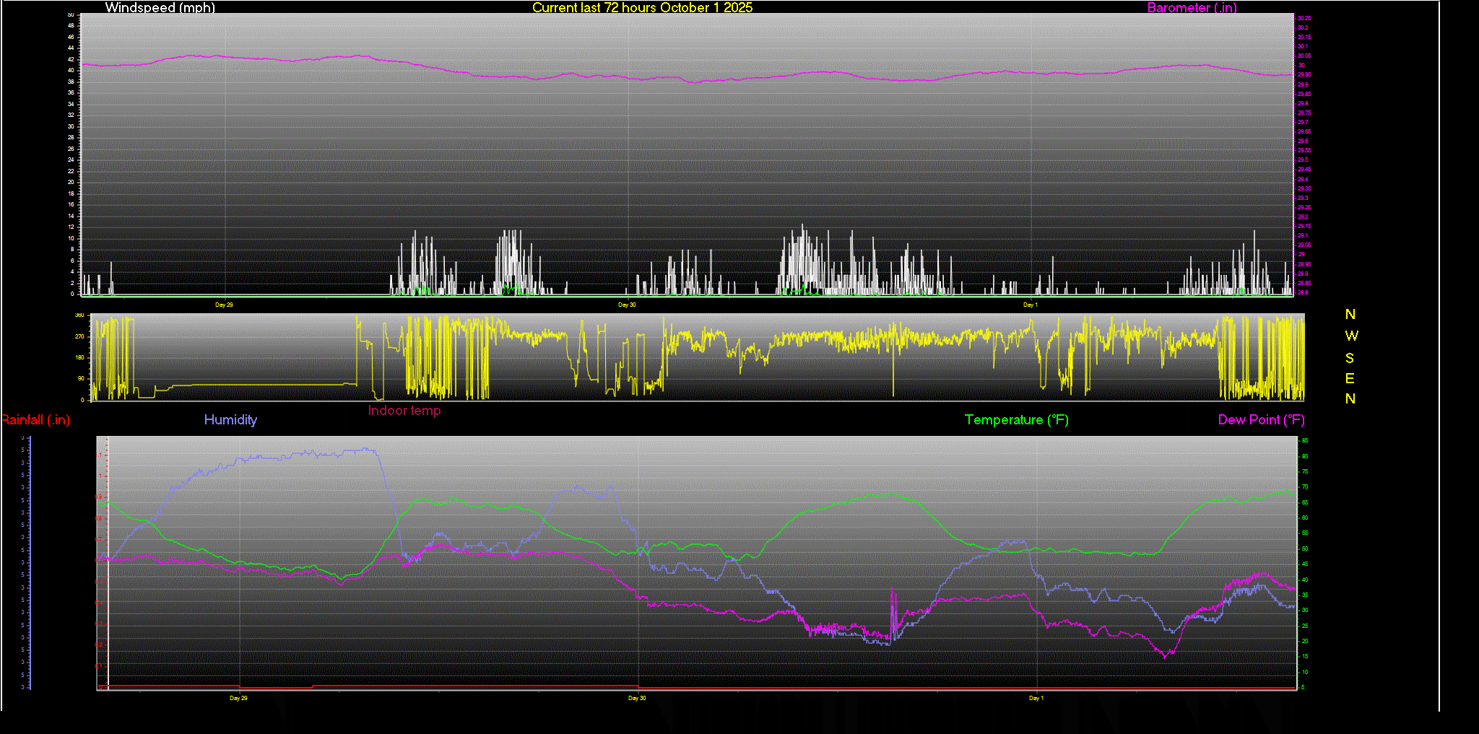Click the bottom N wind direction letter

[x=1350, y=398]
